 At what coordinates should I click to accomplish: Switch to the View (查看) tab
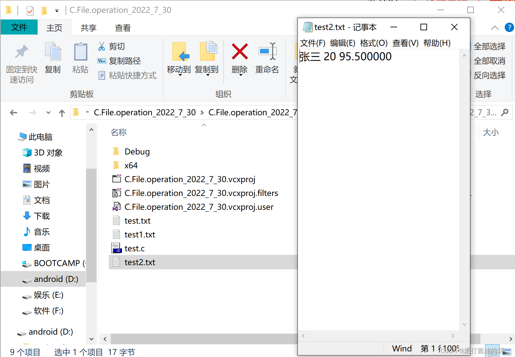point(123,28)
